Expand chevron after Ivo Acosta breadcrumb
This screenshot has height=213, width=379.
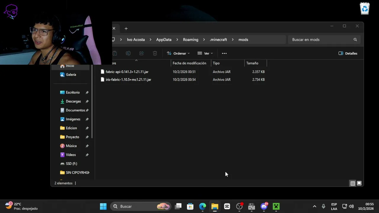[150, 40]
